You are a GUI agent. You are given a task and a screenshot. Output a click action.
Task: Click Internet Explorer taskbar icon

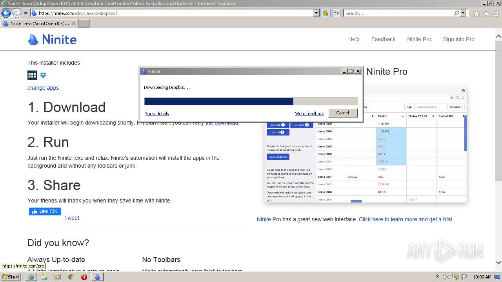[x=31, y=277]
